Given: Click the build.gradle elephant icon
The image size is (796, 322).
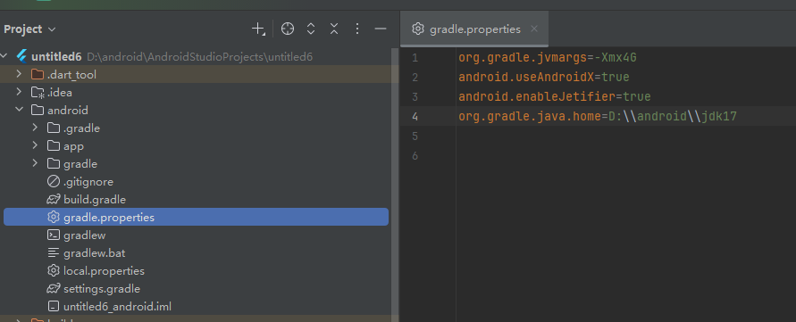Looking at the screenshot, I should [54, 199].
